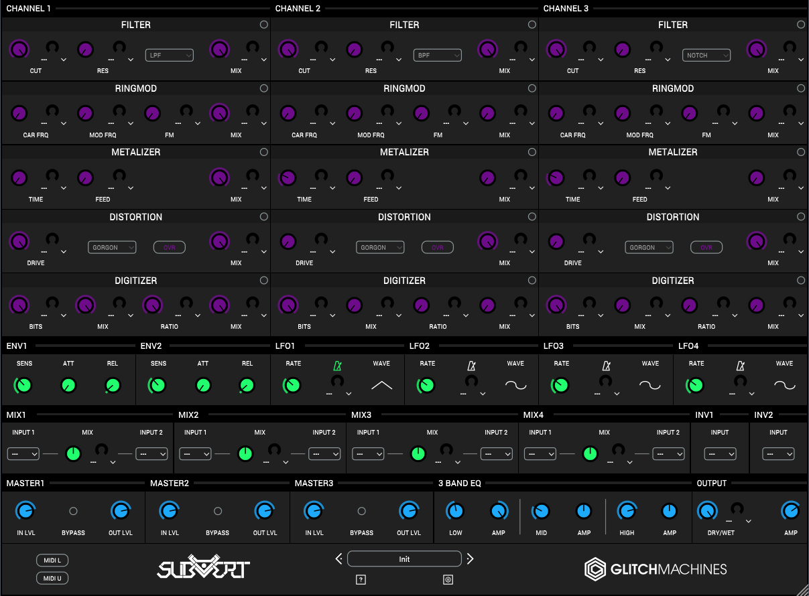Image resolution: width=809 pixels, height=596 pixels.
Task: Toggle the Master1 Bypass button
Action: point(73,511)
